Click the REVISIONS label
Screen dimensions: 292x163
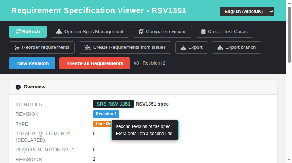(x=29, y=160)
